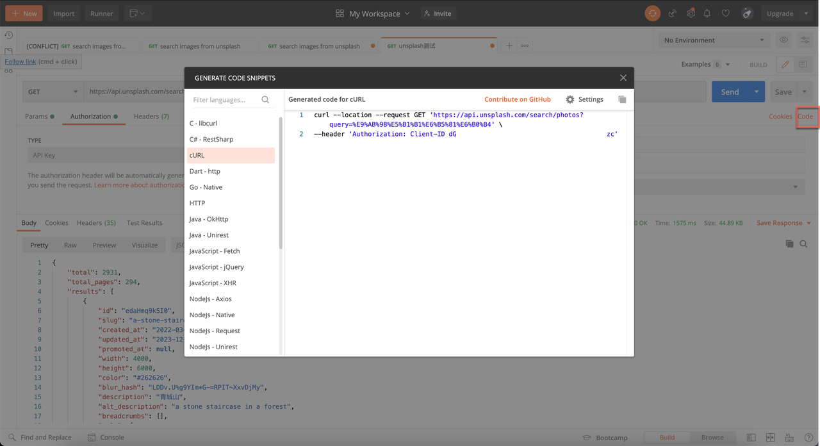
Task: Search within the response body
Action: (803, 244)
